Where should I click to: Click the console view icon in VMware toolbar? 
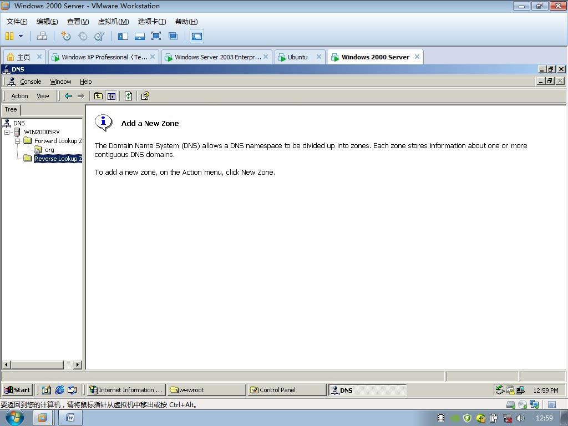point(197,36)
